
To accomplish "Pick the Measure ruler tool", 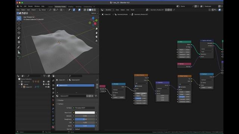I will click(x=19, y=52).
